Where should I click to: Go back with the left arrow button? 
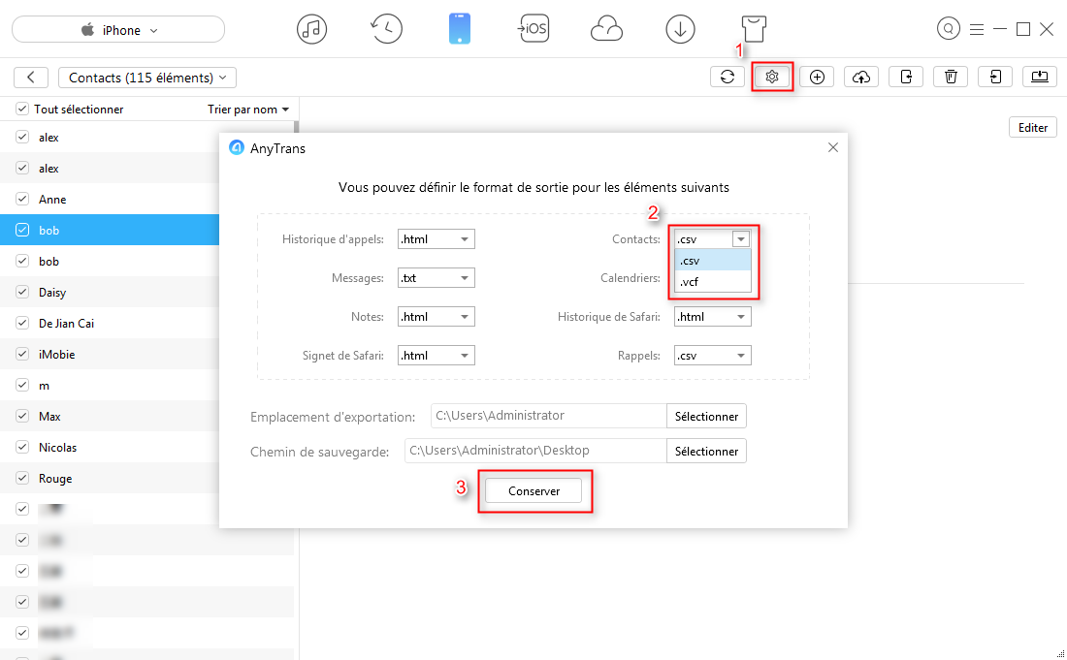point(31,77)
